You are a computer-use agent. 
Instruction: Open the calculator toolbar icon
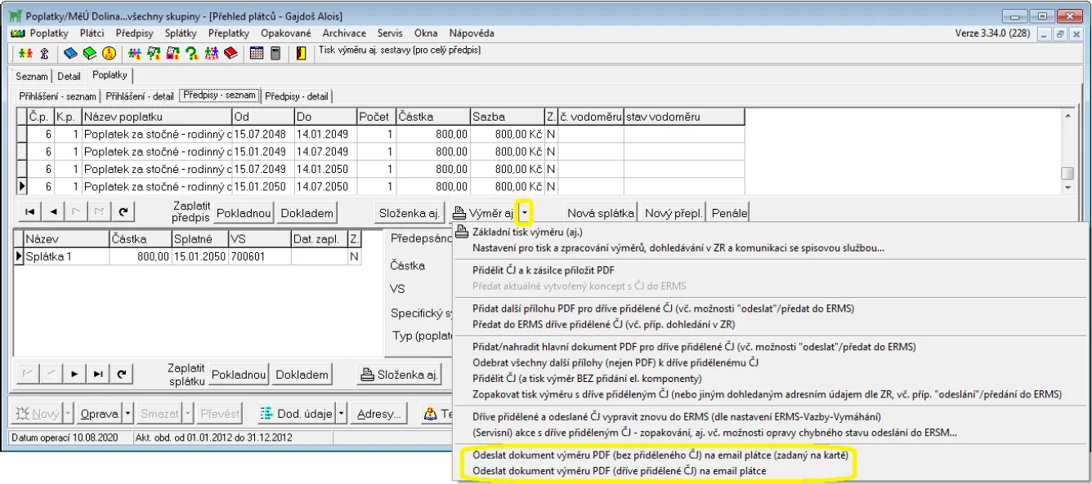[275, 54]
